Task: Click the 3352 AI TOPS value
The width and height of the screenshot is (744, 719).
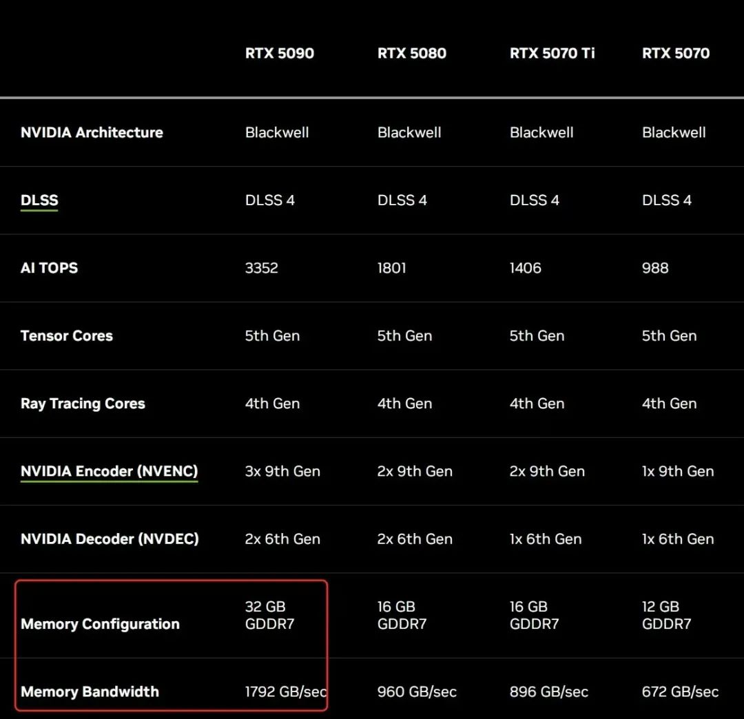Action: (x=261, y=268)
